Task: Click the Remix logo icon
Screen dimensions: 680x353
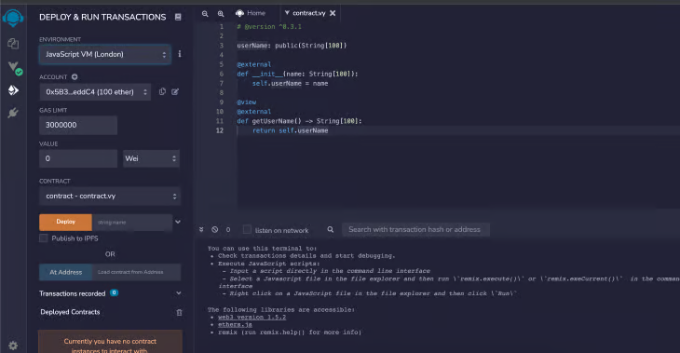Action: point(13,18)
